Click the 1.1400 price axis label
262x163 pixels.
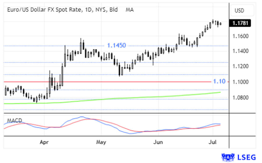click(x=240, y=51)
